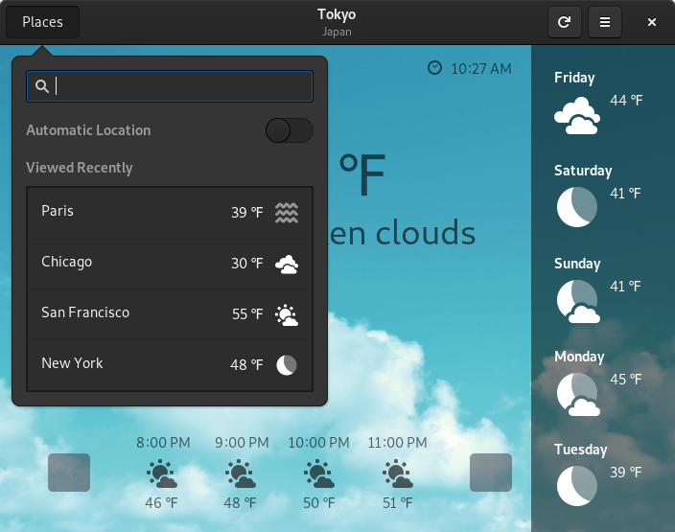Image resolution: width=675 pixels, height=532 pixels.
Task: Pick New York from Viewed Recently
Action: (170, 364)
